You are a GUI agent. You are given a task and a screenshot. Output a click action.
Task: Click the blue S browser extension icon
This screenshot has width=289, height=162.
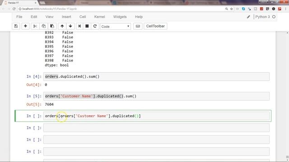(x=243, y=9)
